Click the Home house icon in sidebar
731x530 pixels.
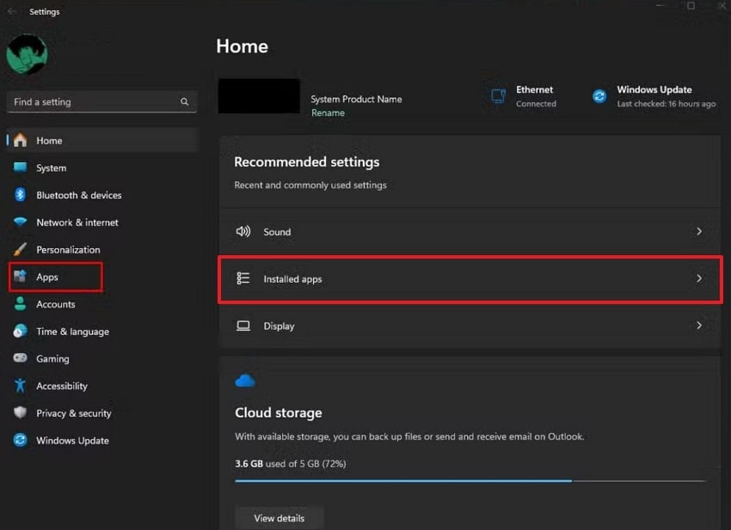pyautogui.click(x=20, y=140)
